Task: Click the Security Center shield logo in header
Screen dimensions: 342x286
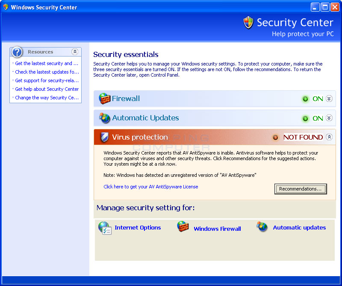Action: pos(248,23)
